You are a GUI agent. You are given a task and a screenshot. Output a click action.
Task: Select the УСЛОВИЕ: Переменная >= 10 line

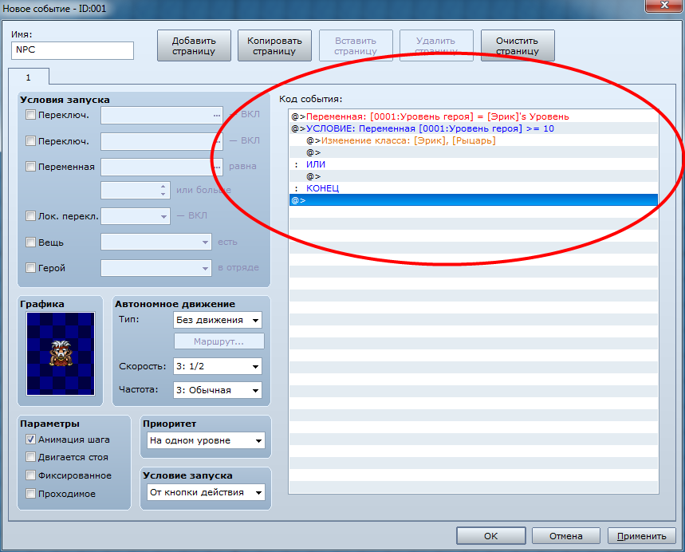(x=474, y=128)
